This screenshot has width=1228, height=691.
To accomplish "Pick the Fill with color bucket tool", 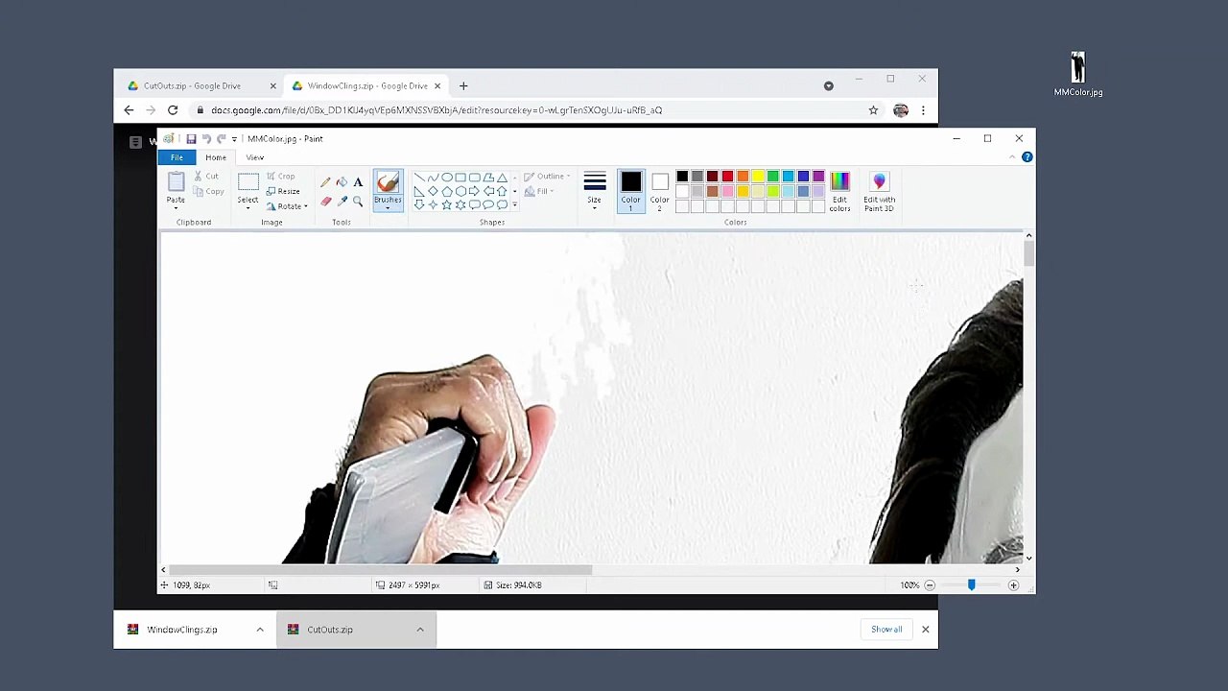I will point(342,182).
